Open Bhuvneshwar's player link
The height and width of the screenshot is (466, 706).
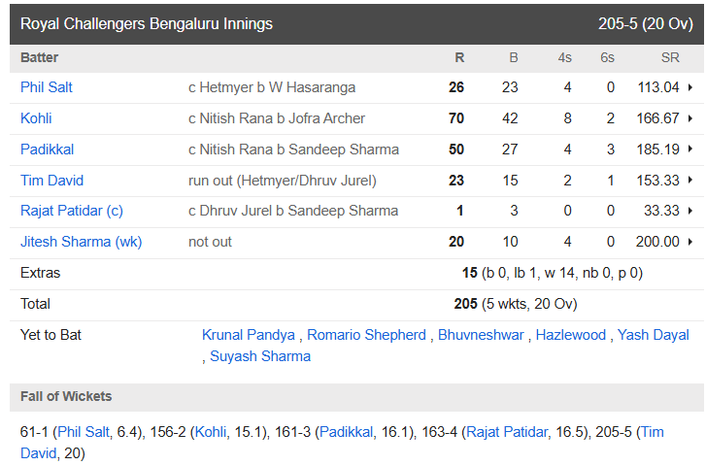pos(481,335)
